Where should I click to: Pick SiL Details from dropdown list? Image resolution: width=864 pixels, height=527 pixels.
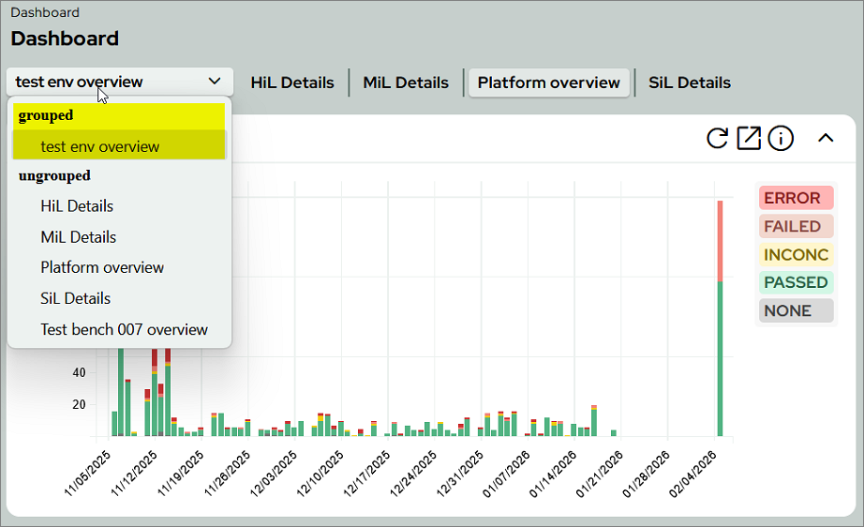[x=76, y=298]
